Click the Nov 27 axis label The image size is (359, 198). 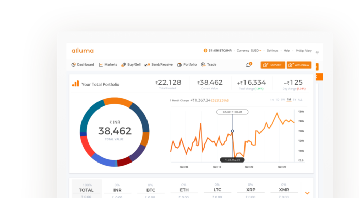point(282,167)
